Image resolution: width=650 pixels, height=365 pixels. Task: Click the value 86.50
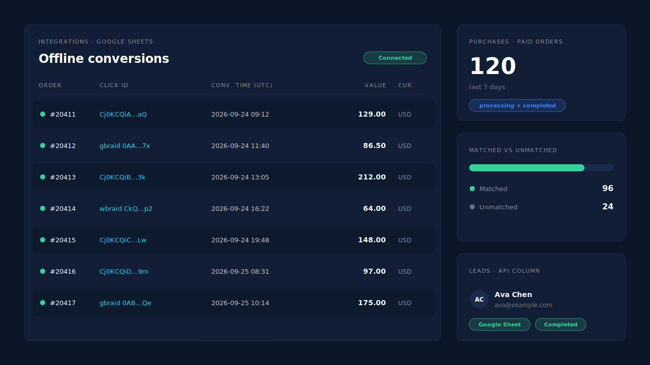(374, 145)
